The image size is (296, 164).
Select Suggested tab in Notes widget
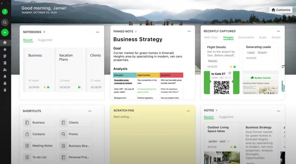click(x=226, y=117)
